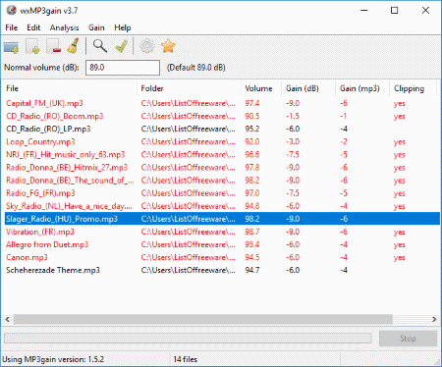
Task: Select Capital_FM_(UK).mp3 in the list
Action: [x=44, y=103]
